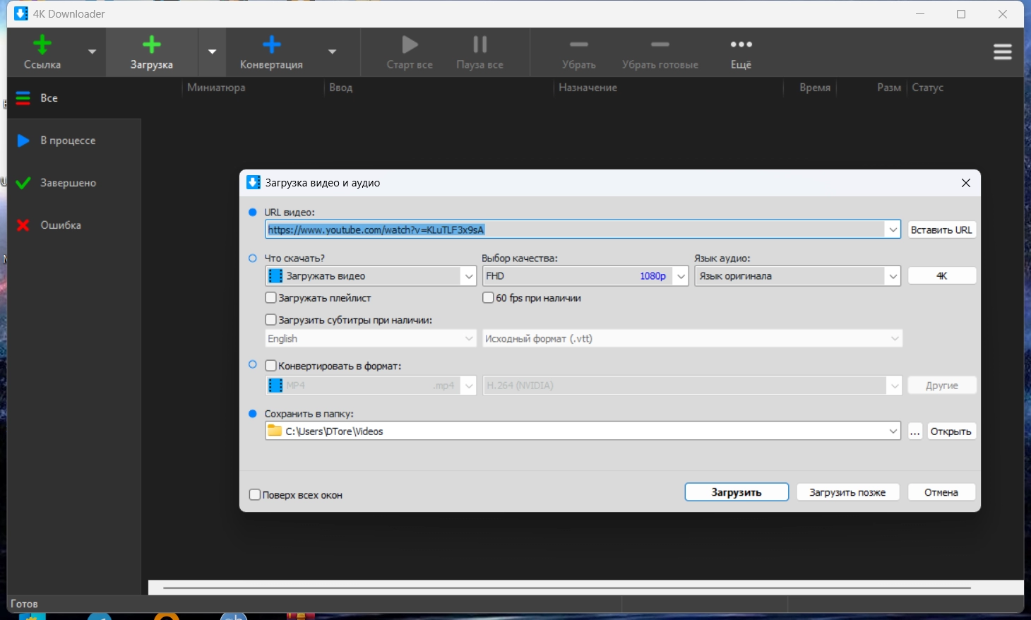
Task: Enable Загружать плейлист checkbox
Action: tap(270, 298)
